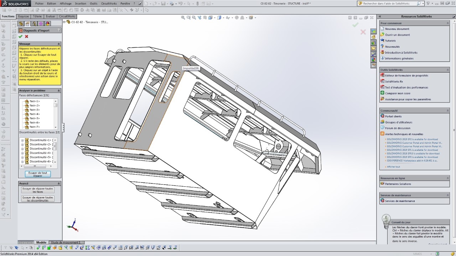Open the DimXpertManager crosshair tab icon

[41, 24]
